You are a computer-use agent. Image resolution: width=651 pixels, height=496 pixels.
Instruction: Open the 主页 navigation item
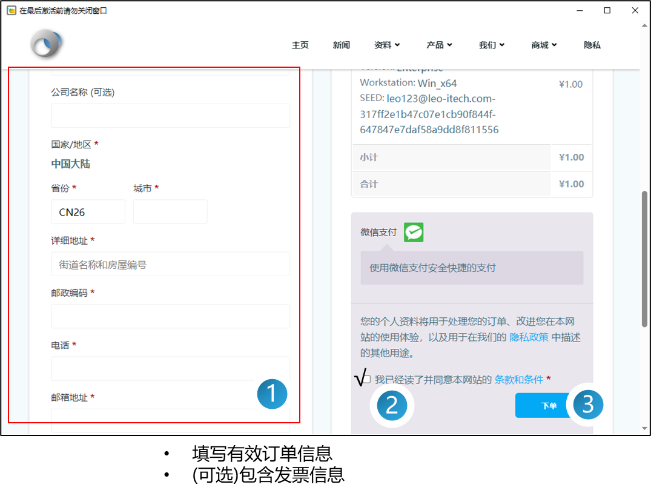coord(300,45)
